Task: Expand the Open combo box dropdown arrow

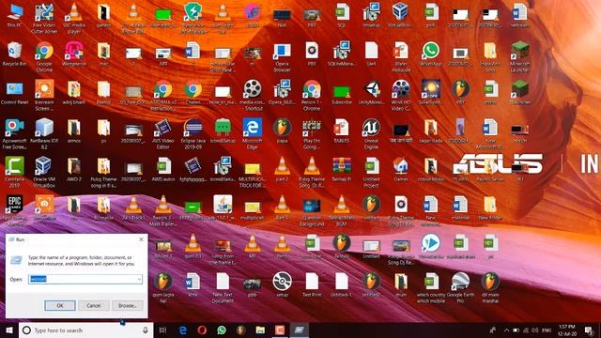Action: [x=139, y=280]
